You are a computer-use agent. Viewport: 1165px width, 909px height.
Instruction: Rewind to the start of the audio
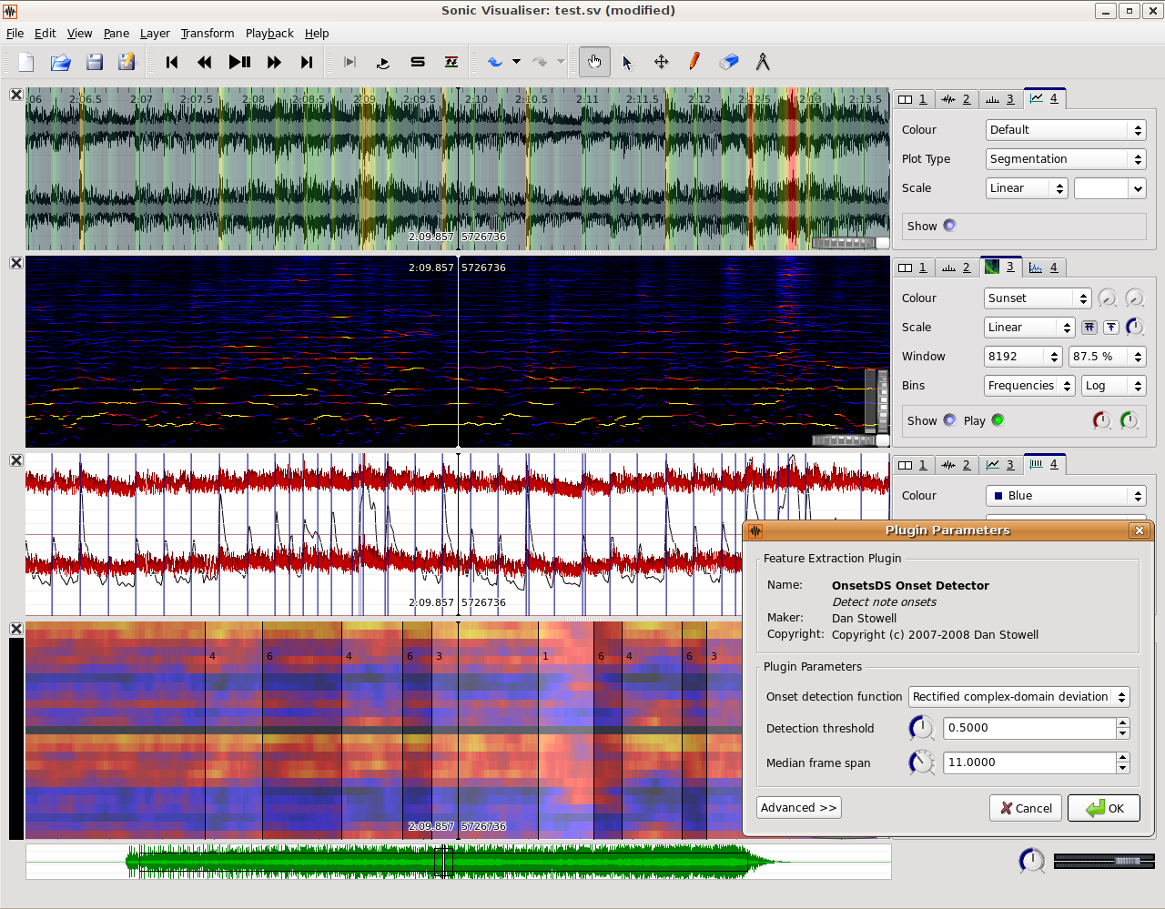click(x=172, y=62)
